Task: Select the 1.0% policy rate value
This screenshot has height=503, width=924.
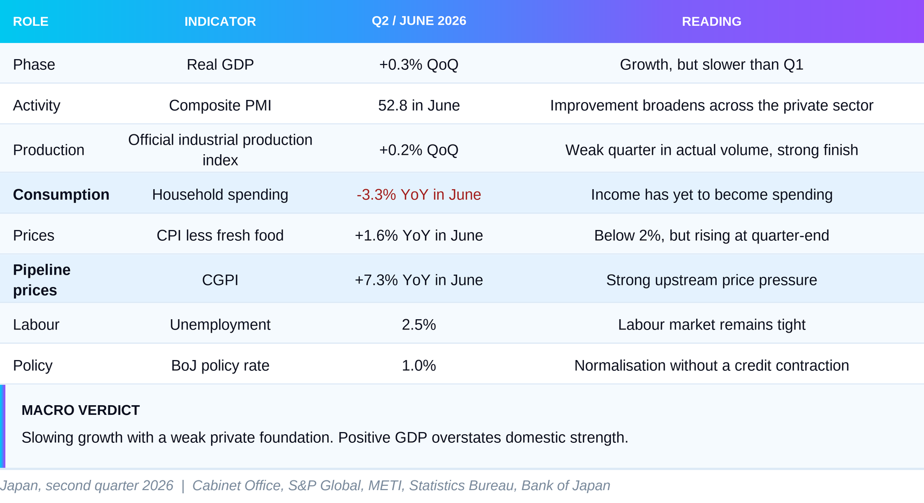Action: (x=419, y=365)
